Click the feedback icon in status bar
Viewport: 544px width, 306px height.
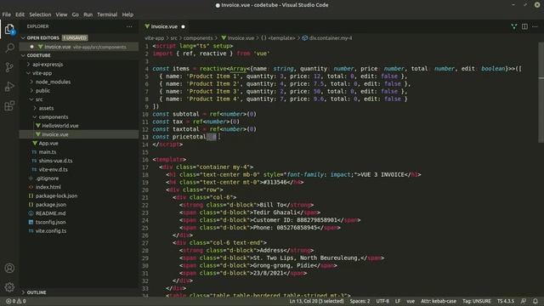point(524,301)
